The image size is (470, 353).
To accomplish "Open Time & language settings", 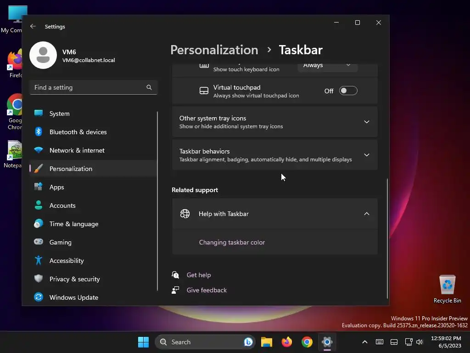I will coord(93,224).
